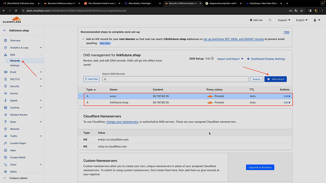Open the Overview icon in the sidebar
The image size is (326, 183).
[5, 40]
